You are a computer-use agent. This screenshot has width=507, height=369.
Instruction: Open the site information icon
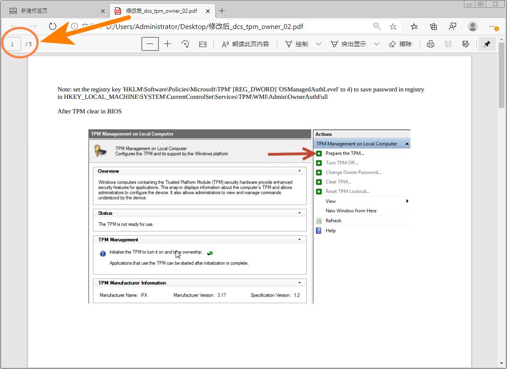(x=74, y=26)
